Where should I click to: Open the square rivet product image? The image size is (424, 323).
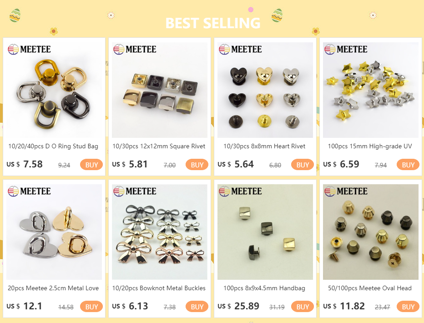pyautogui.click(x=160, y=90)
